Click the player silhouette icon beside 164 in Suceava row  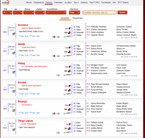click(70, 28)
